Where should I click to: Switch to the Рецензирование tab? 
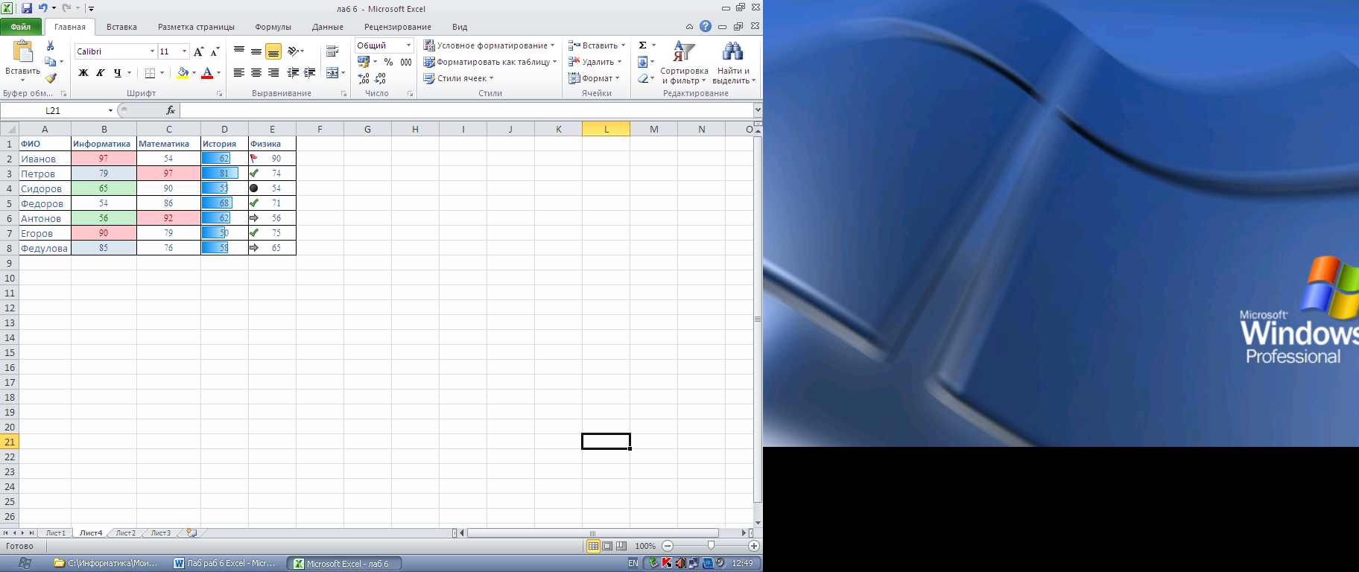pyautogui.click(x=398, y=27)
